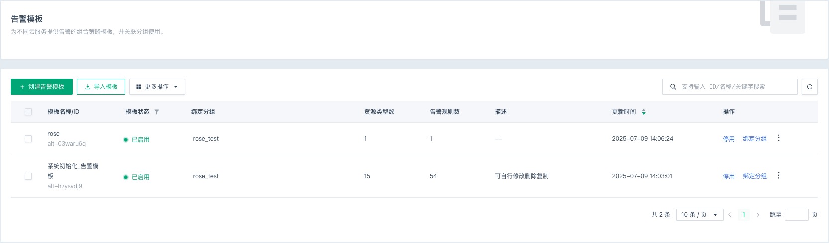Click 停用 for the rose template
Image resolution: width=829 pixels, height=243 pixels.
tap(729, 139)
